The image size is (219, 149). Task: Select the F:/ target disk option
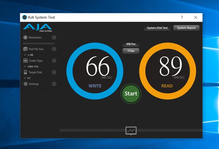pyautogui.click(x=29, y=78)
